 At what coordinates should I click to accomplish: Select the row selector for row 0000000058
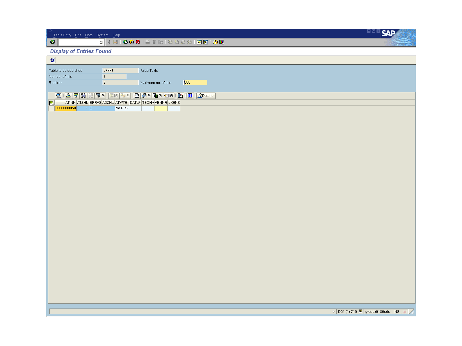(51, 108)
